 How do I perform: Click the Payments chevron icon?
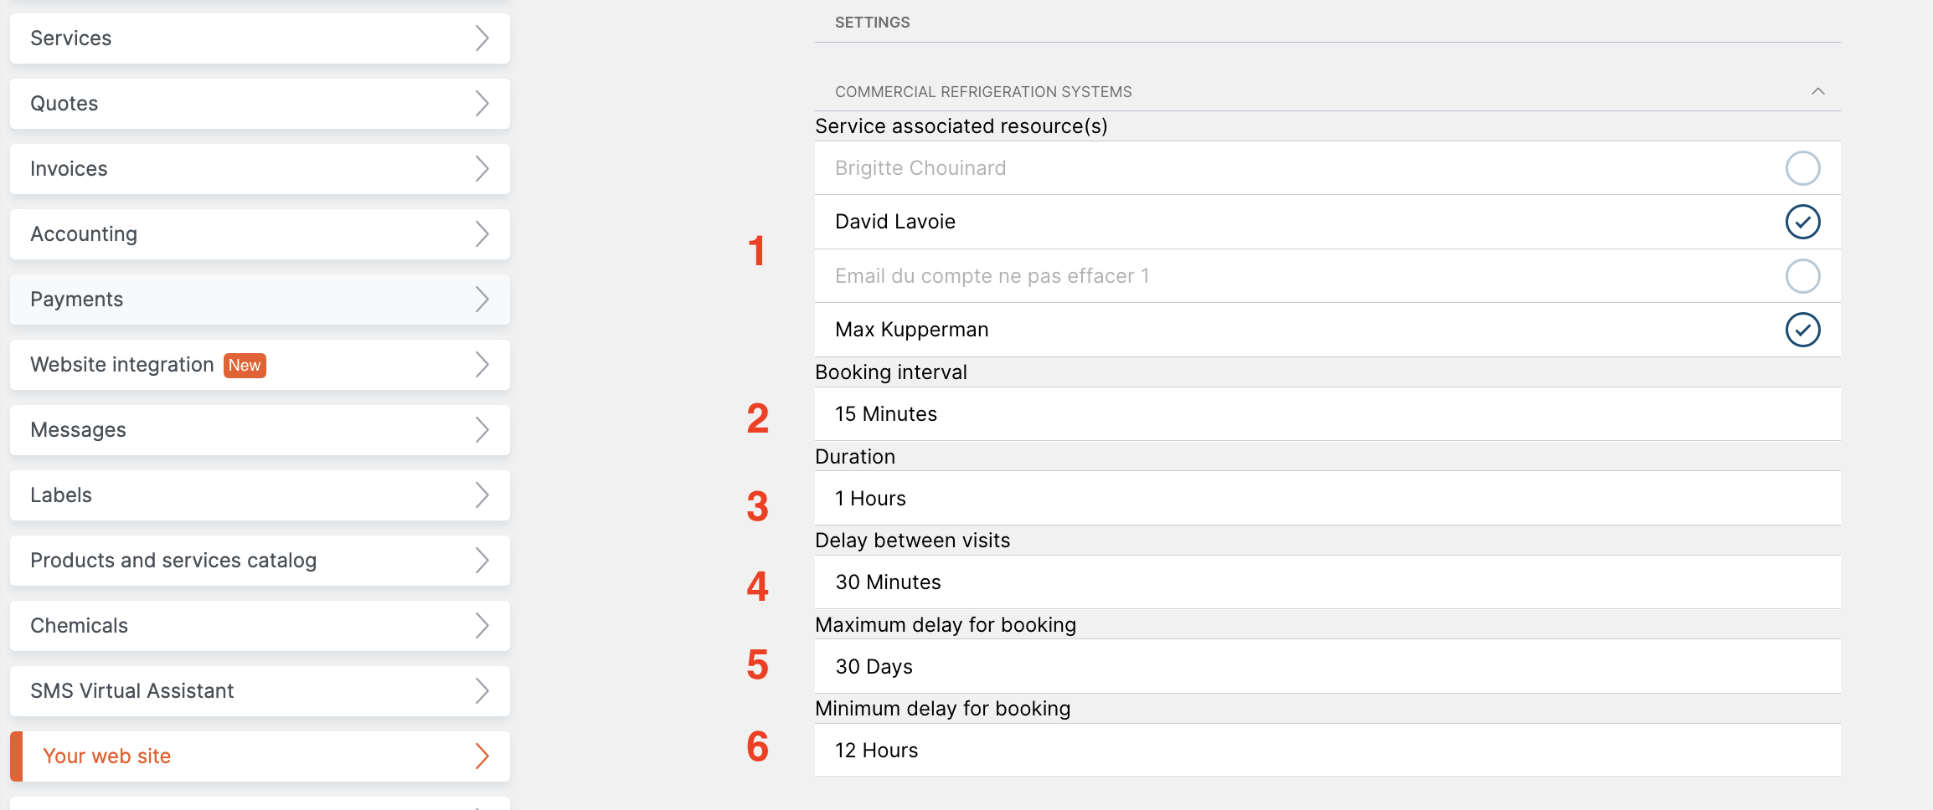[482, 299]
